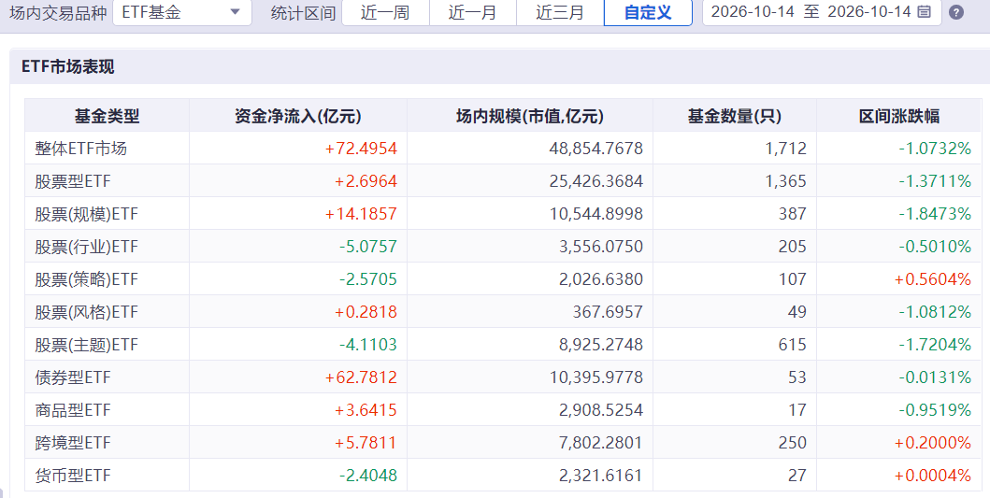Click market size value 10,395.9778
Image resolution: width=990 pixels, height=498 pixels.
point(596,377)
